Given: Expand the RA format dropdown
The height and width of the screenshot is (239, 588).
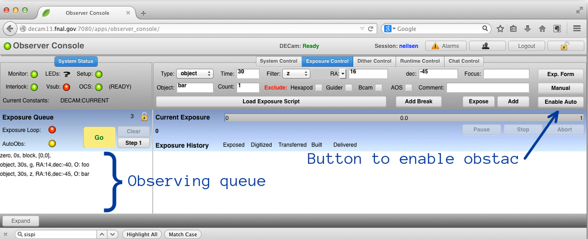Looking at the screenshot, I should pyautogui.click(x=343, y=74).
